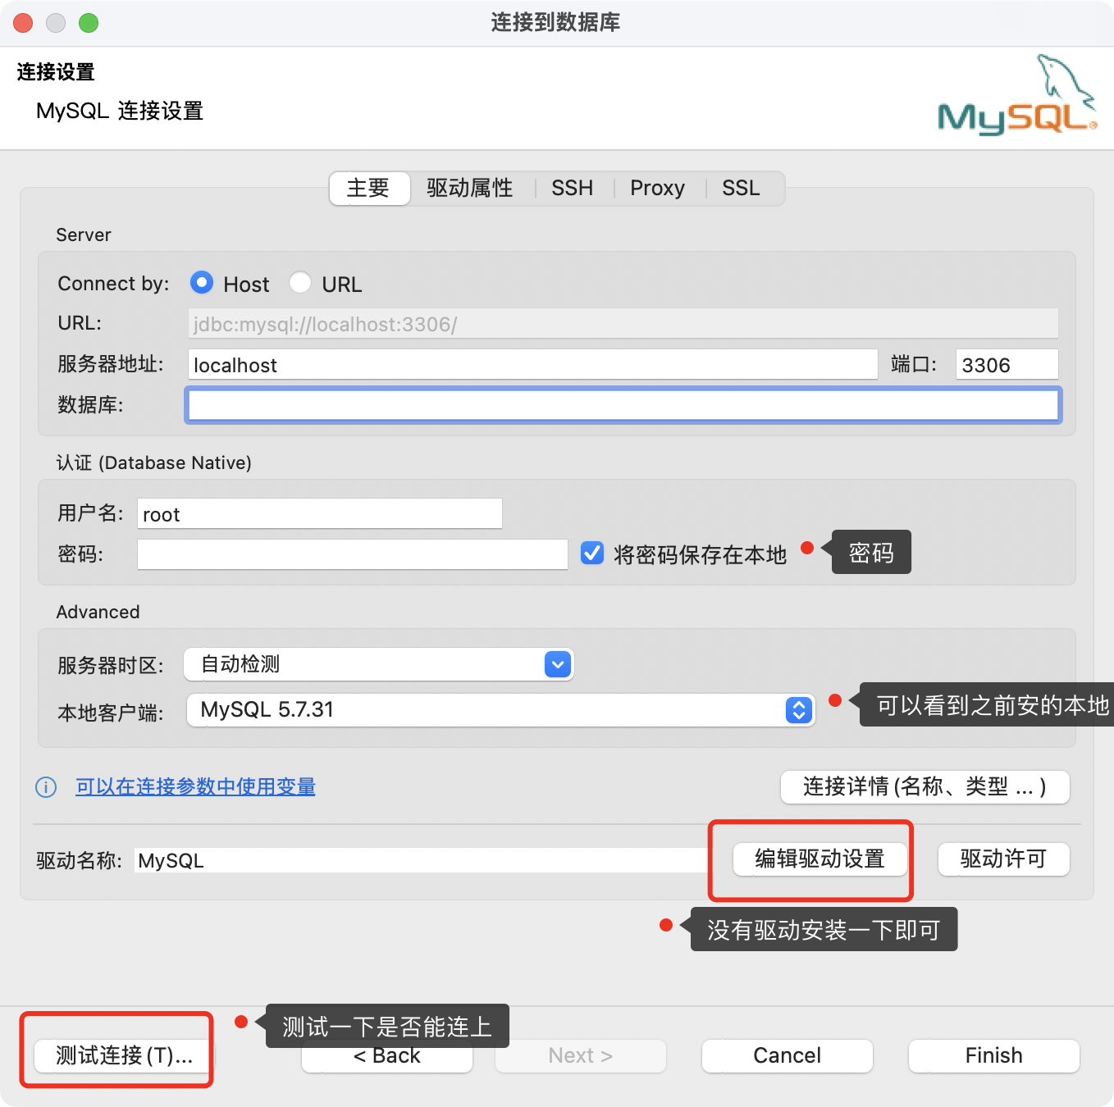The image size is (1114, 1107).
Task: Open the connection variables help link
Action: (x=195, y=787)
